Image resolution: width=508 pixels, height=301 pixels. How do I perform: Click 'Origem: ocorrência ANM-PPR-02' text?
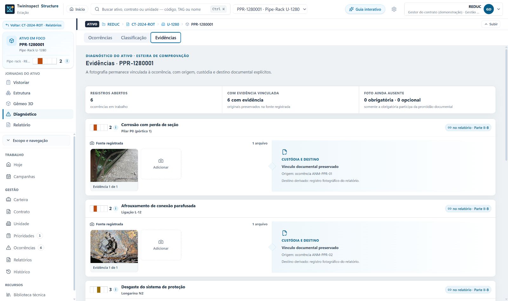307,255
